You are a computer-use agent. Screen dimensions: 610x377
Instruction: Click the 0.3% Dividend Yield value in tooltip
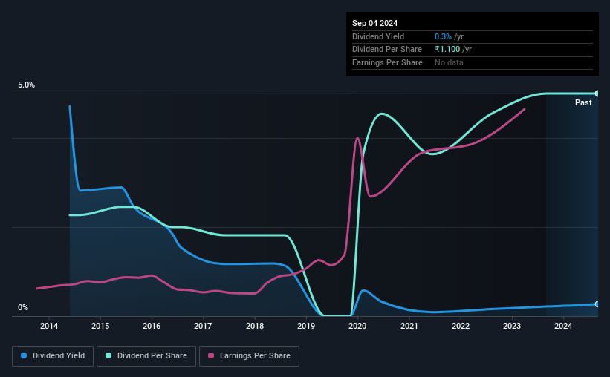[x=443, y=36]
